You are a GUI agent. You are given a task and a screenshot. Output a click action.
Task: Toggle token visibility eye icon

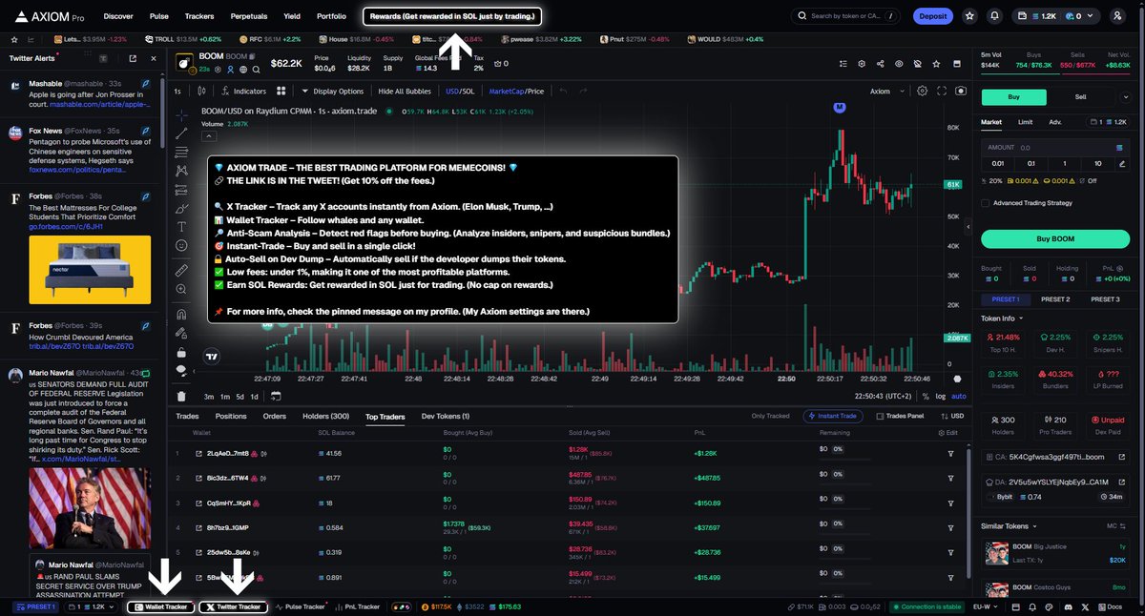(898, 64)
